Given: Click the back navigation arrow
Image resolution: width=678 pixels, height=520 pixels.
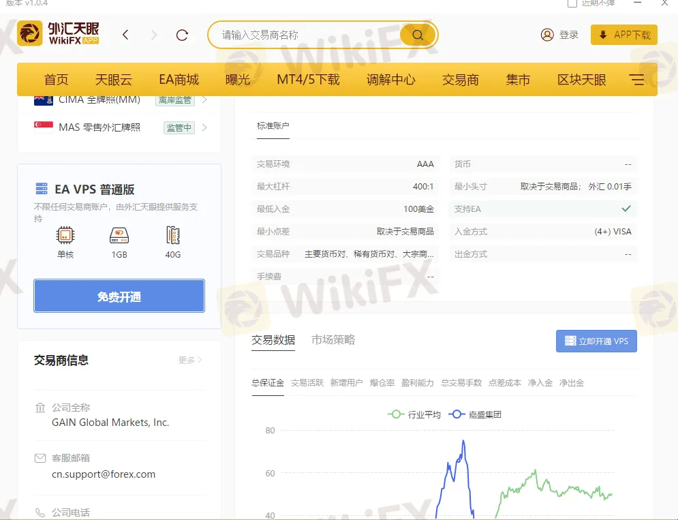Looking at the screenshot, I should 126,34.
